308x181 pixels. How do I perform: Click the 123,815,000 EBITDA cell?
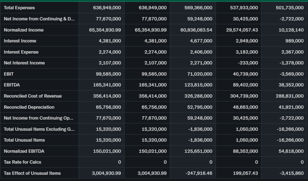(x=198, y=85)
